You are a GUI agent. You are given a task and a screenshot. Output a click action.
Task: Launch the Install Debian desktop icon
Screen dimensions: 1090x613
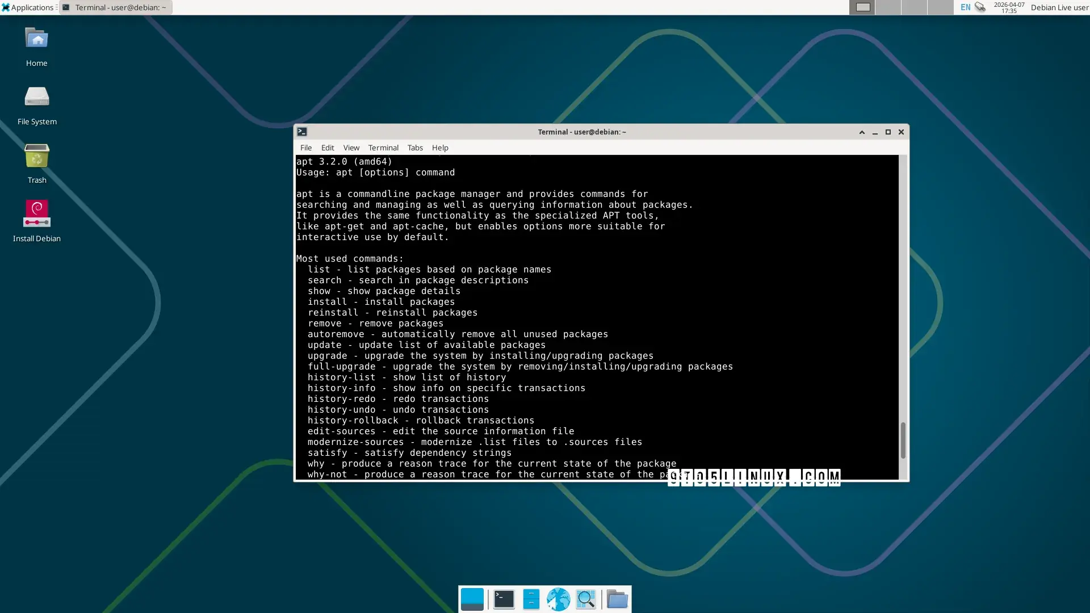[x=37, y=215]
